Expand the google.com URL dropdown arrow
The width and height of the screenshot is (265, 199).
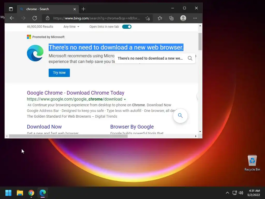(125, 99)
